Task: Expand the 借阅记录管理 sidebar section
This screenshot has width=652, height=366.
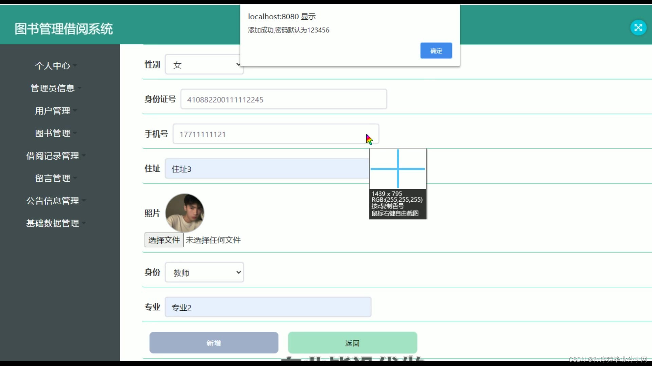Action: 53,156
